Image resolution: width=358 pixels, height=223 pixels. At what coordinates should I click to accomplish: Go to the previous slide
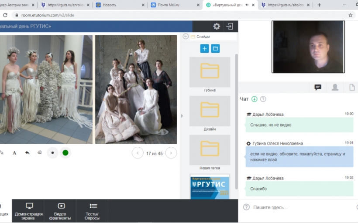pyautogui.click(x=138, y=153)
